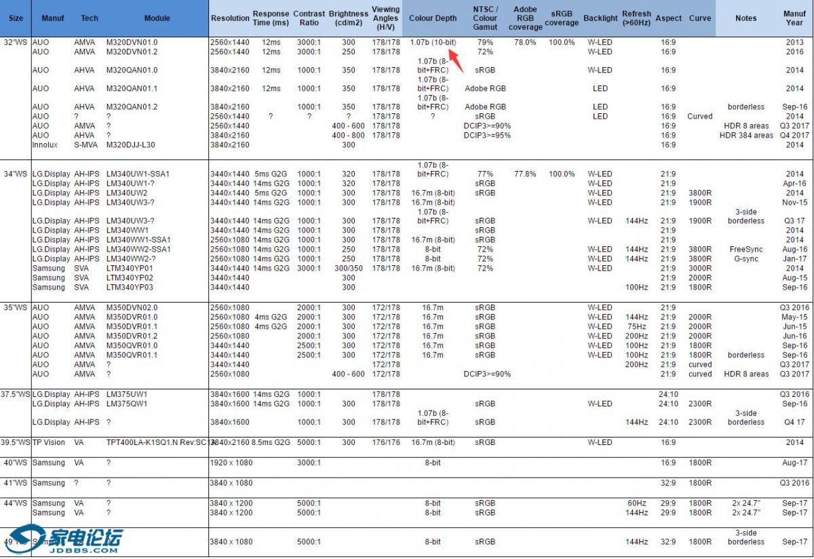Click the 78.0% Adobe RGB coverage cell
814x559 pixels.
point(525,42)
